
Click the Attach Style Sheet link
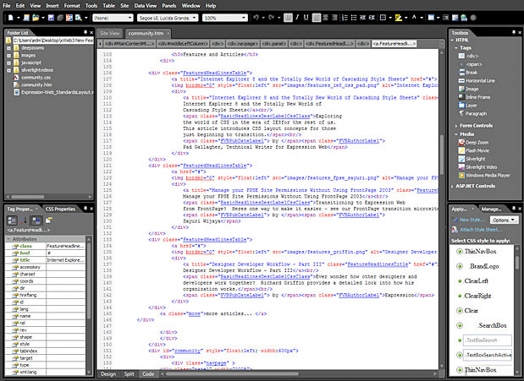click(x=480, y=229)
